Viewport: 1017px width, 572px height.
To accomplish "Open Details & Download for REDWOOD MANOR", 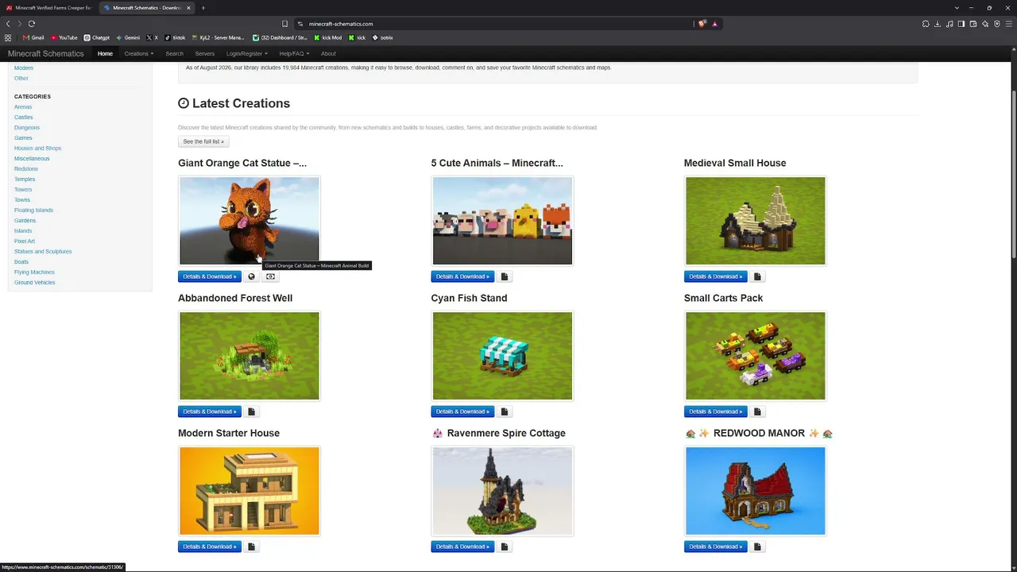I will (x=716, y=547).
